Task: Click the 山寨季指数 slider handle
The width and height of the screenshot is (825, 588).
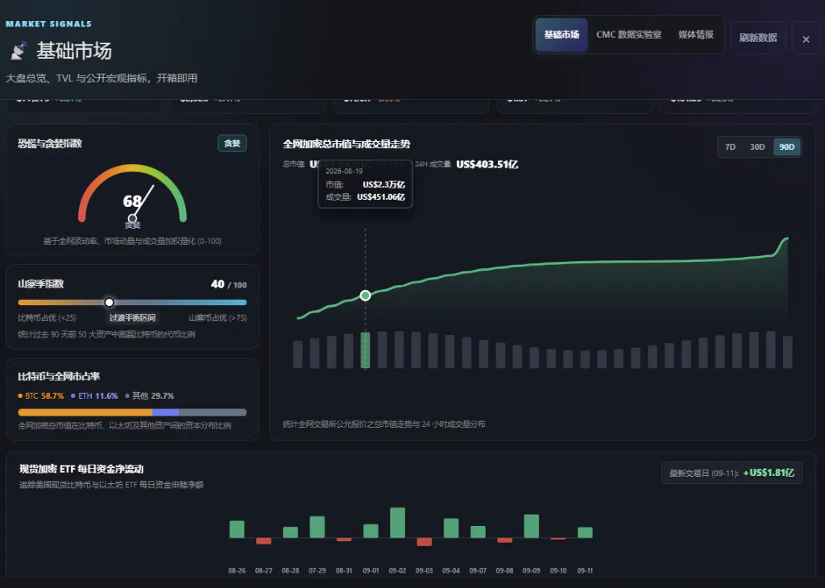Action: (x=109, y=302)
